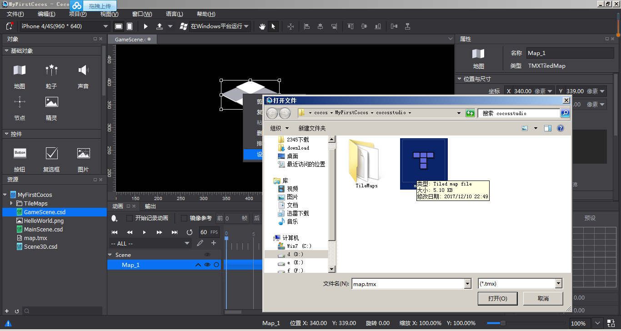
Task: Toggle visibility eye for Map_1 row
Action: click(207, 265)
